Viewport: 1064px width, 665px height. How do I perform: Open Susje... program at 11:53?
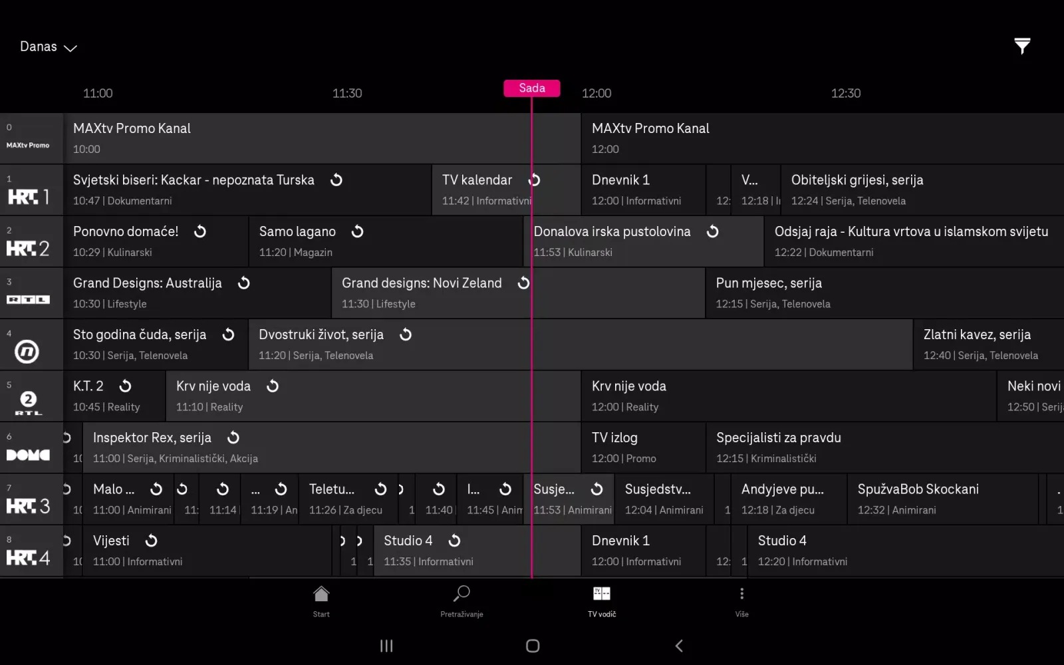tap(569, 499)
